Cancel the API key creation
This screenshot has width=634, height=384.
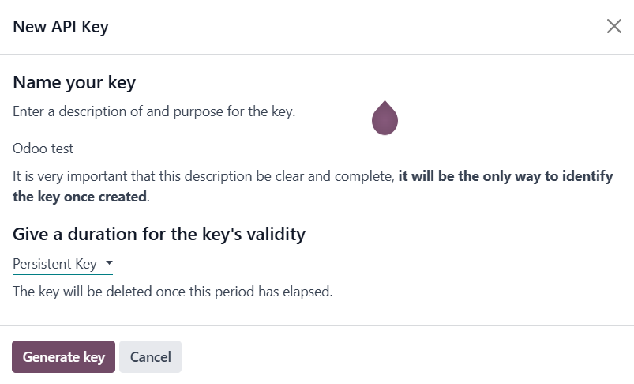point(150,357)
